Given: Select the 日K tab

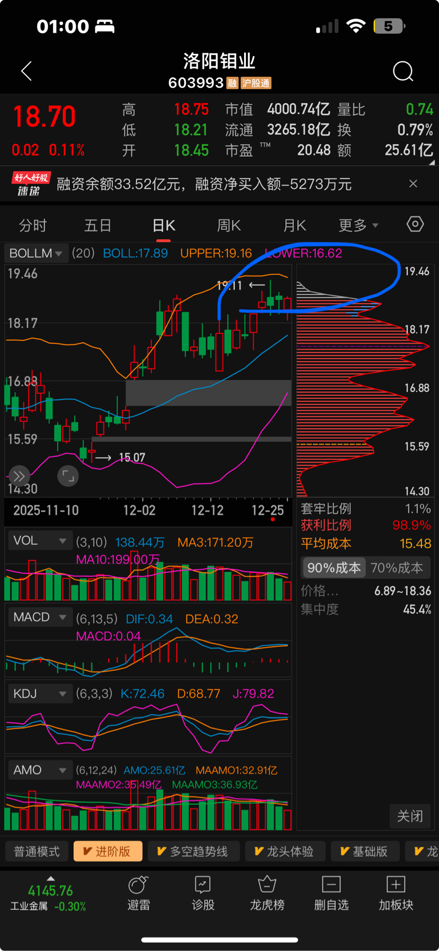Looking at the screenshot, I should click(163, 225).
